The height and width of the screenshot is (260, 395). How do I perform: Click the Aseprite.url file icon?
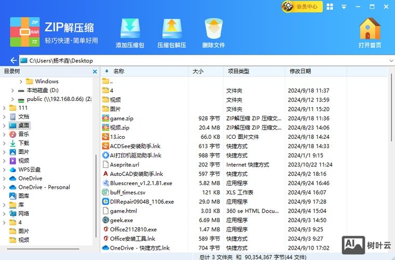coord(106,164)
